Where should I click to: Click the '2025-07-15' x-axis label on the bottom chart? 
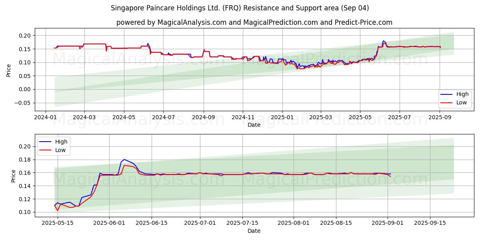tap(242, 224)
